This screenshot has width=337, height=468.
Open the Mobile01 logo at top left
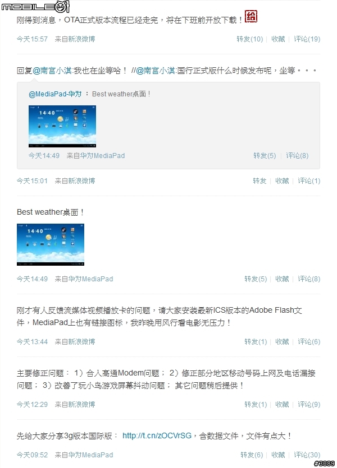click(x=35, y=6)
